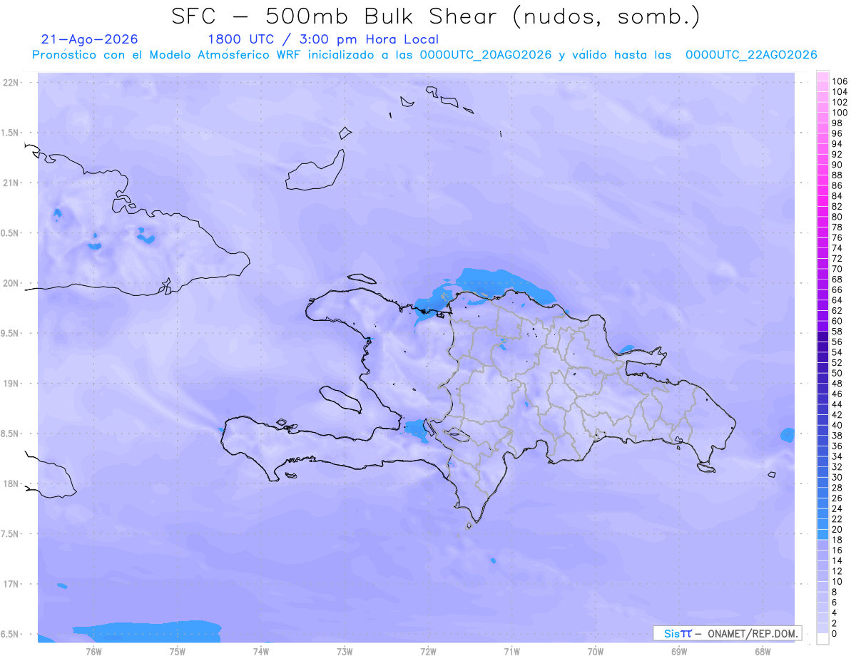Viewport: 856px width, 661px height.
Task: Click the colorbar value label '90'
Action: (x=837, y=165)
